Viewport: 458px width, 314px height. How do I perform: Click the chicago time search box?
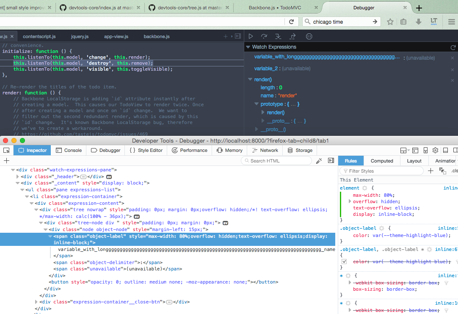point(341,22)
